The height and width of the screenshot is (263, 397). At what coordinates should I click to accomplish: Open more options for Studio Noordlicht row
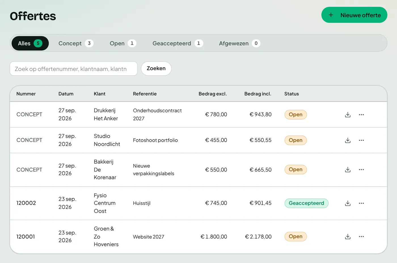pos(361,140)
